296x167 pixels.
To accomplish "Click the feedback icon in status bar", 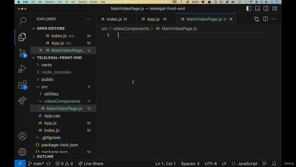I will (x=265, y=164).
